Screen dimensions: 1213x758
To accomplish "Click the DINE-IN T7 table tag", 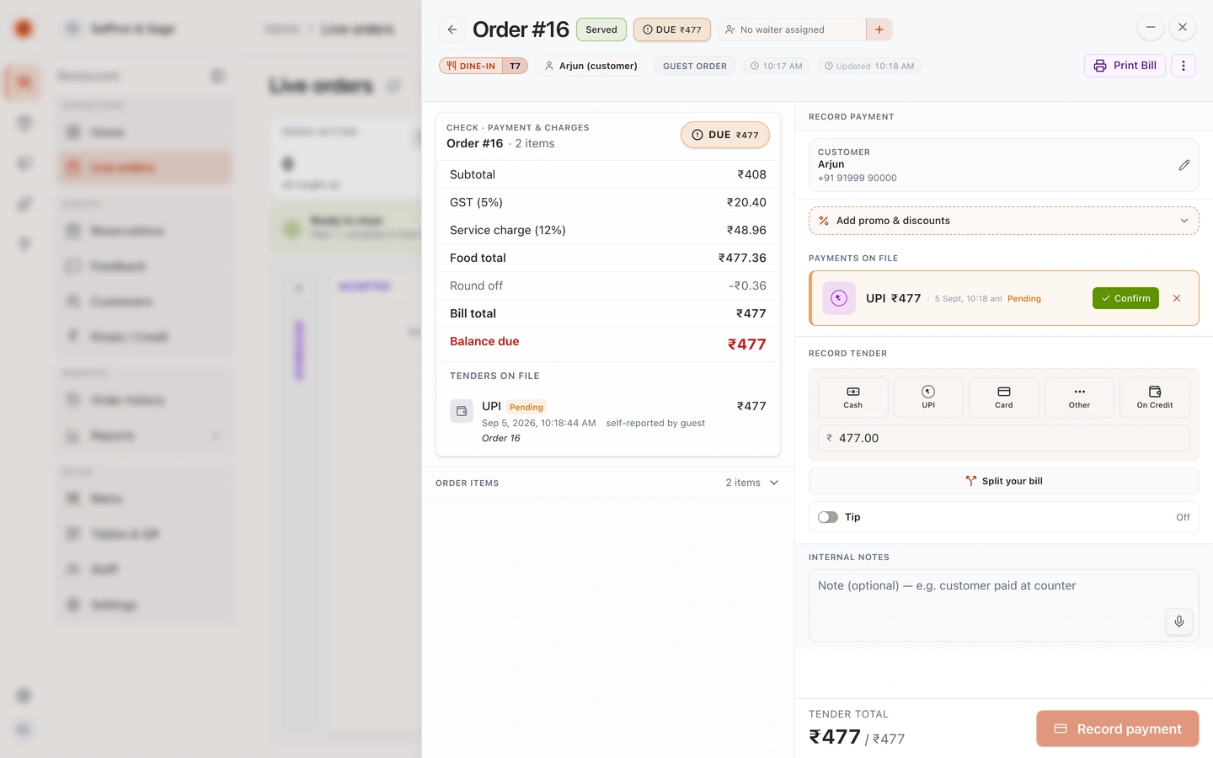I will (x=484, y=66).
